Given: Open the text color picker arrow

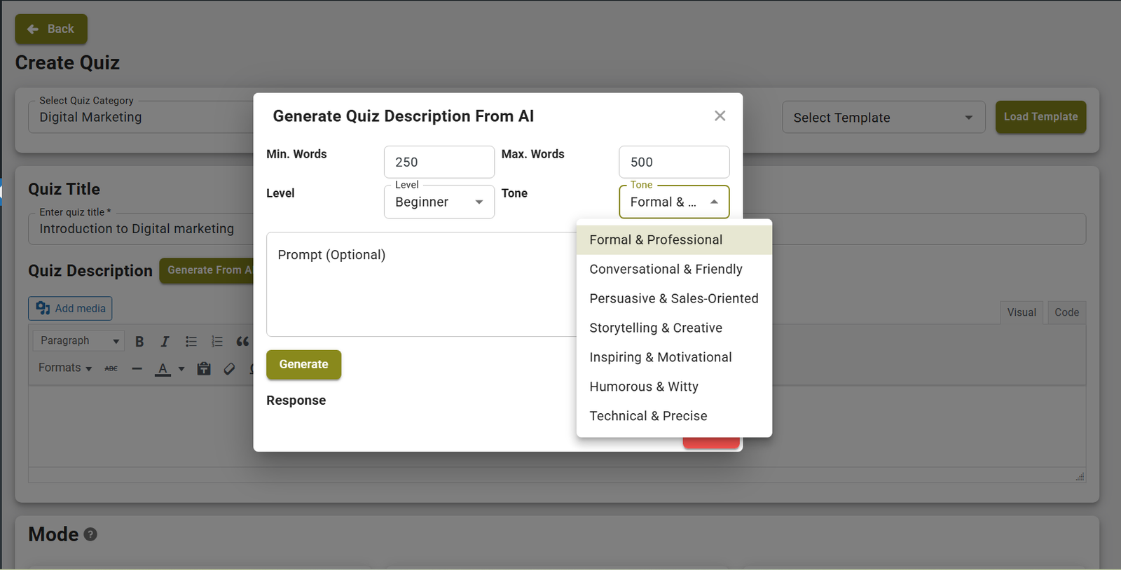Looking at the screenshot, I should [x=181, y=368].
